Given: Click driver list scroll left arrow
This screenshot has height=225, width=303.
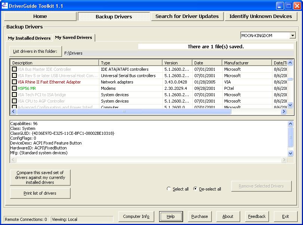Looking at the screenshot, I should (13, 111).
